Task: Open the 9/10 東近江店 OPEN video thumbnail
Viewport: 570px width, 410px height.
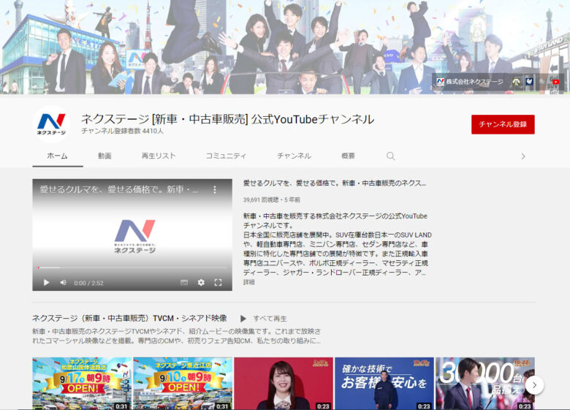Action: tap(183, 384)
